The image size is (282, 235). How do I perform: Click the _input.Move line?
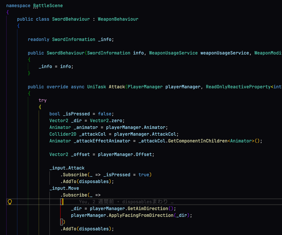coord(64,188)
